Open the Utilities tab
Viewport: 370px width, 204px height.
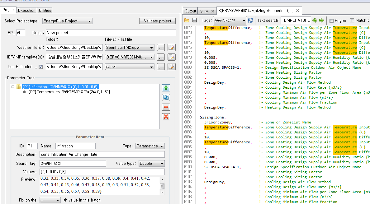[x=45, y=10]
